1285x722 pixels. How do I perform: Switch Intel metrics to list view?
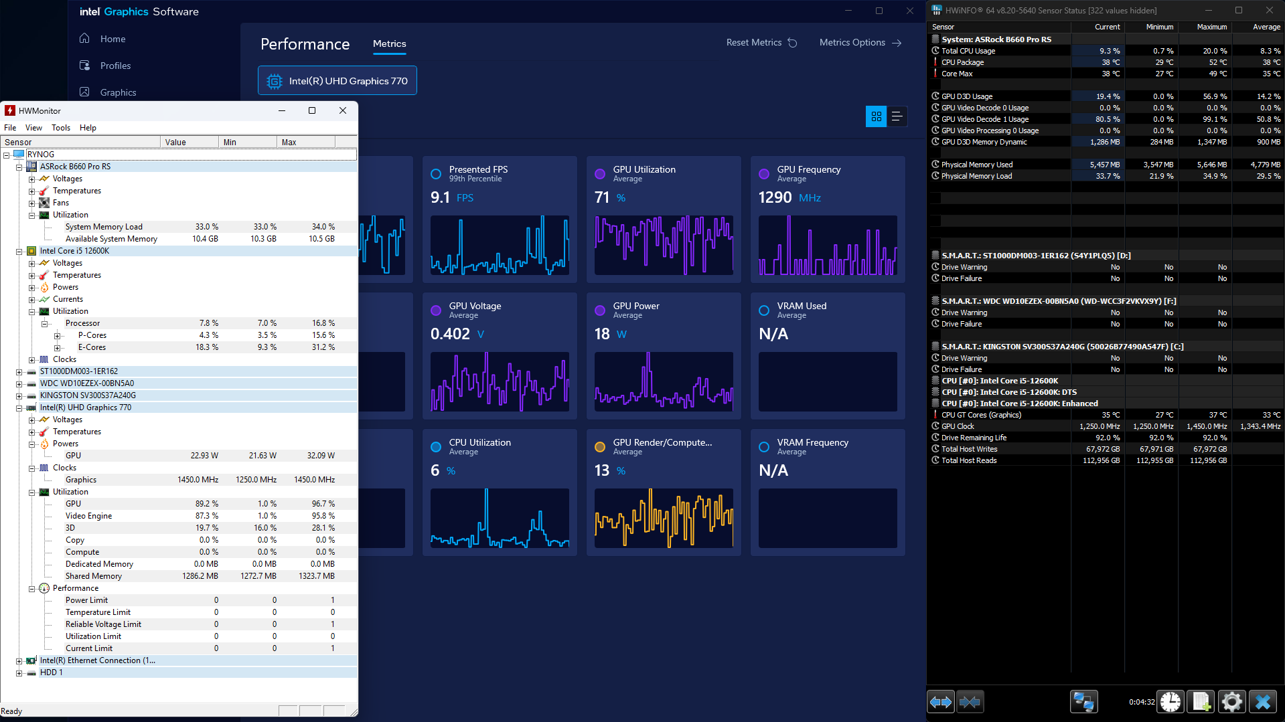coord(897,116)
